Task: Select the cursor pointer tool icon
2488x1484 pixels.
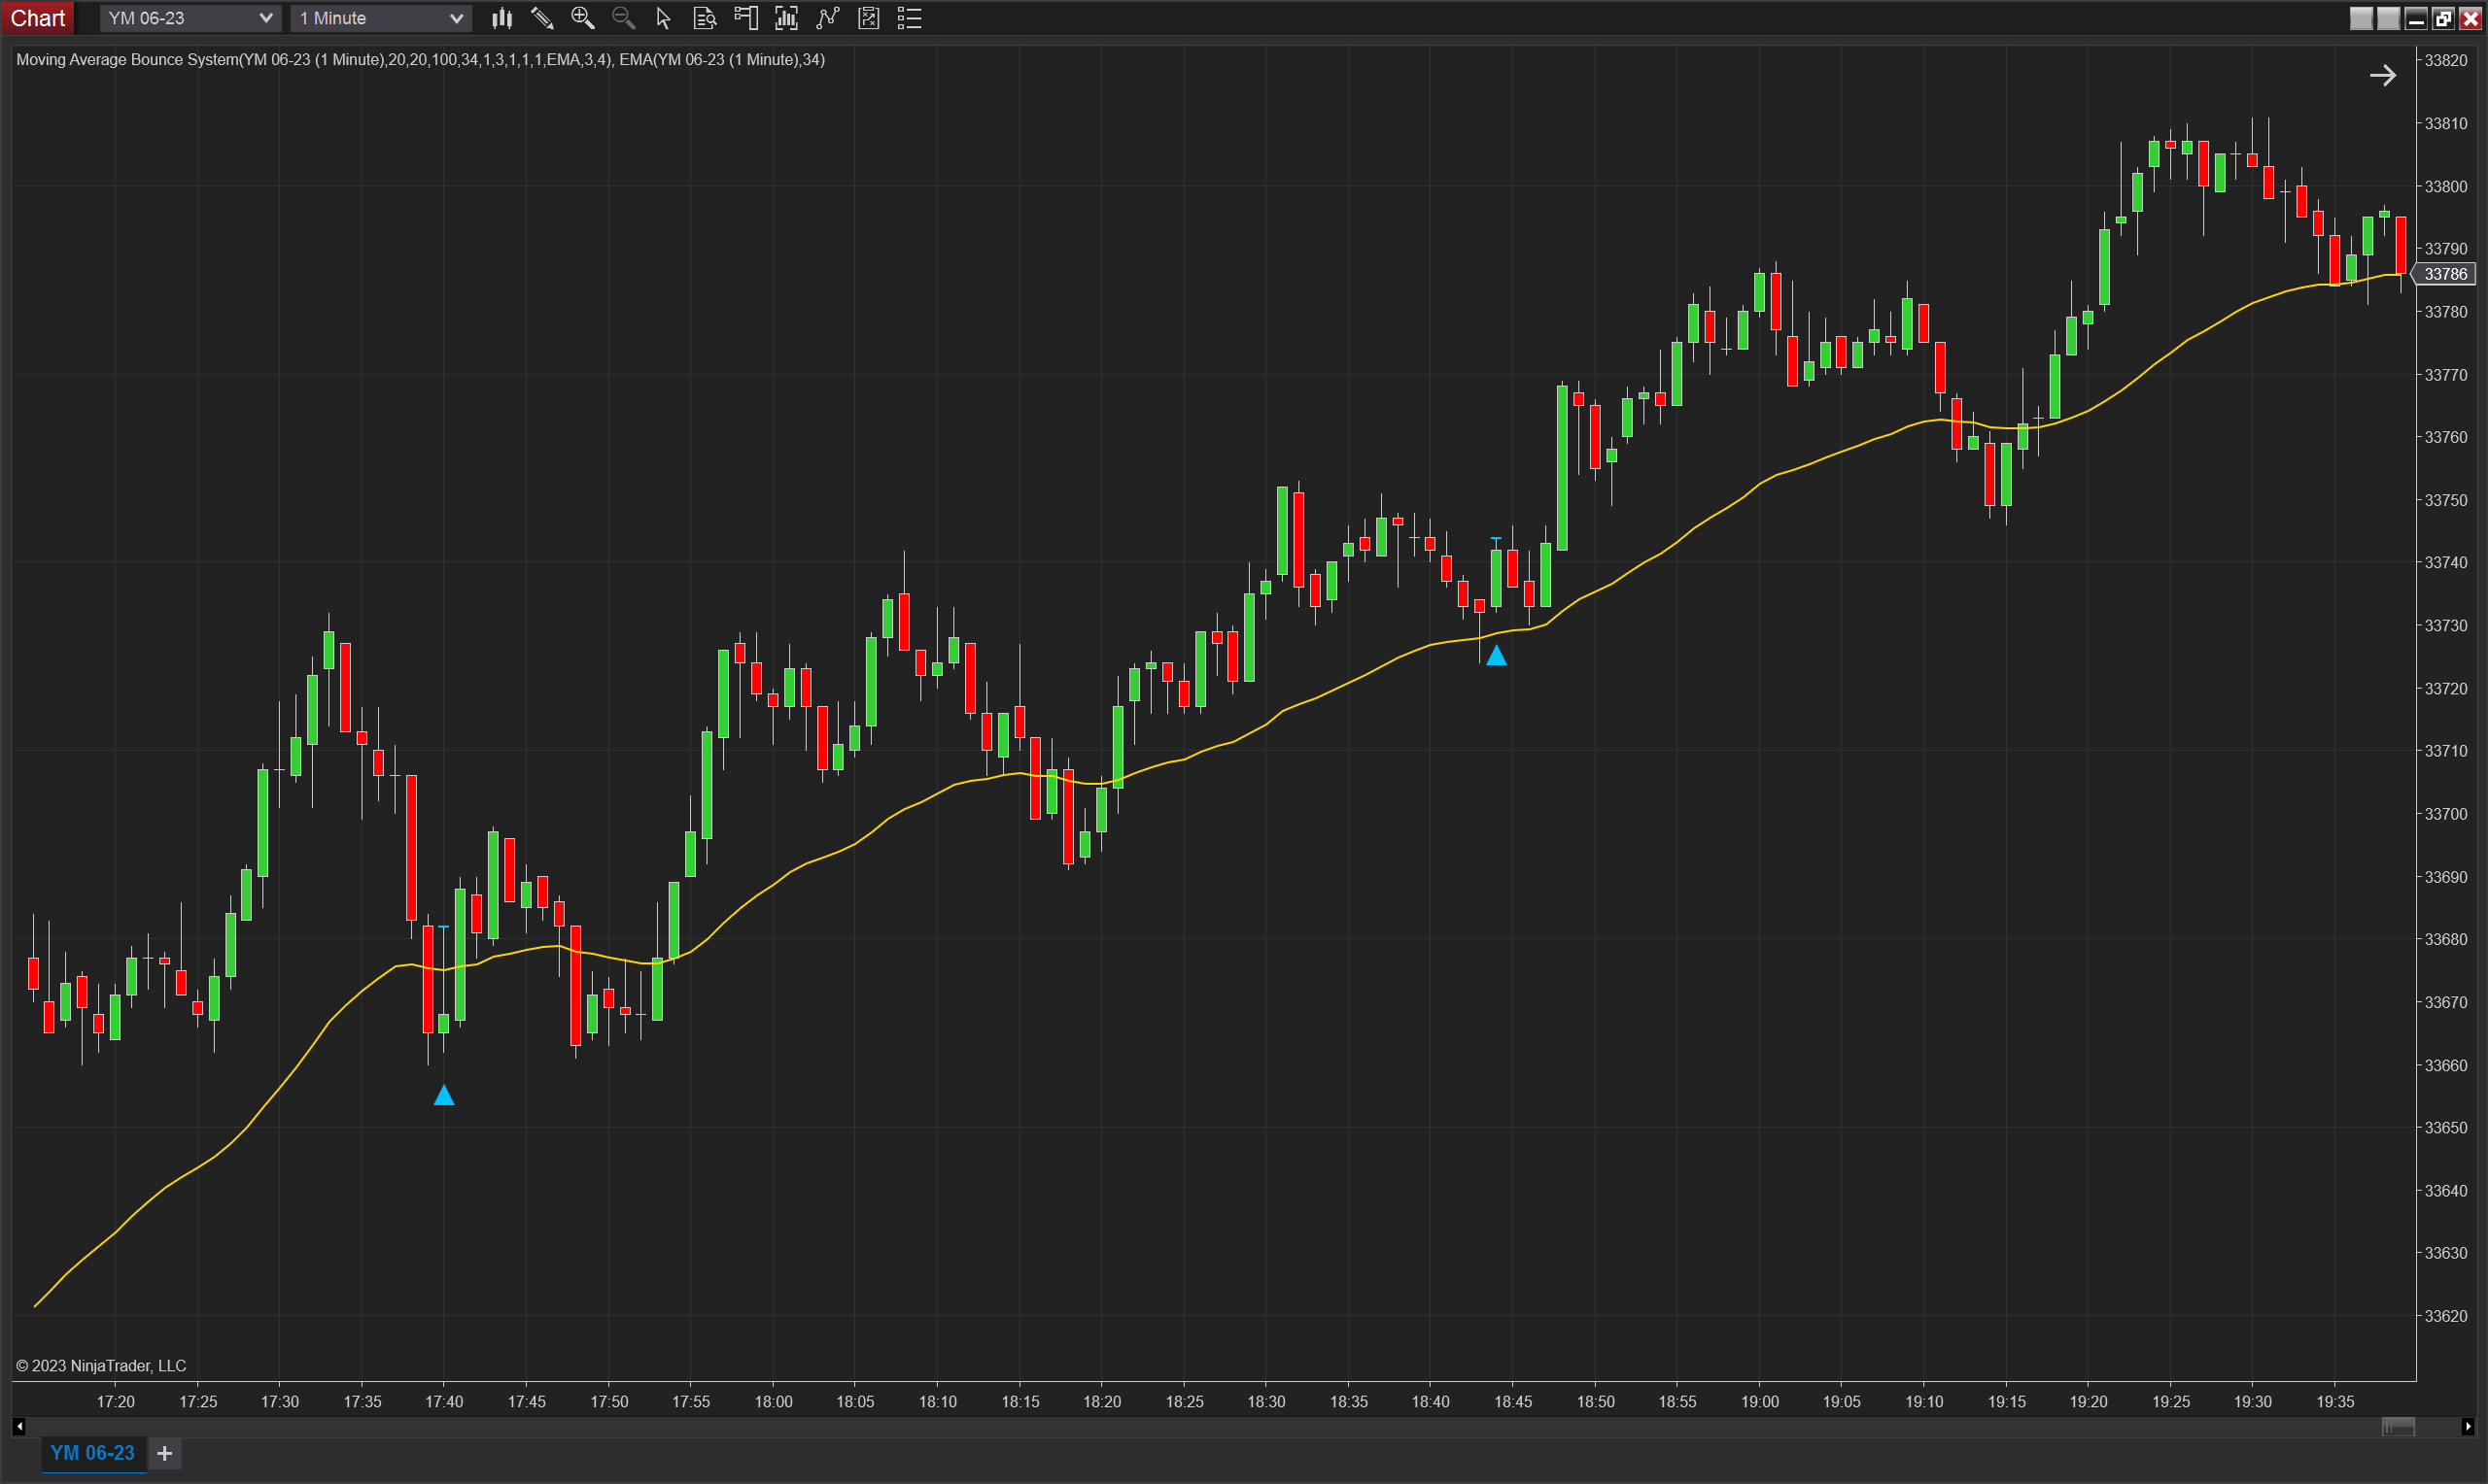Action: [x=663, y=18]
